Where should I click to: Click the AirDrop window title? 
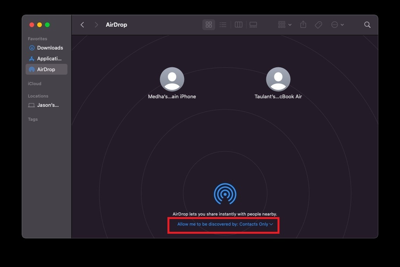coord(116,25)
